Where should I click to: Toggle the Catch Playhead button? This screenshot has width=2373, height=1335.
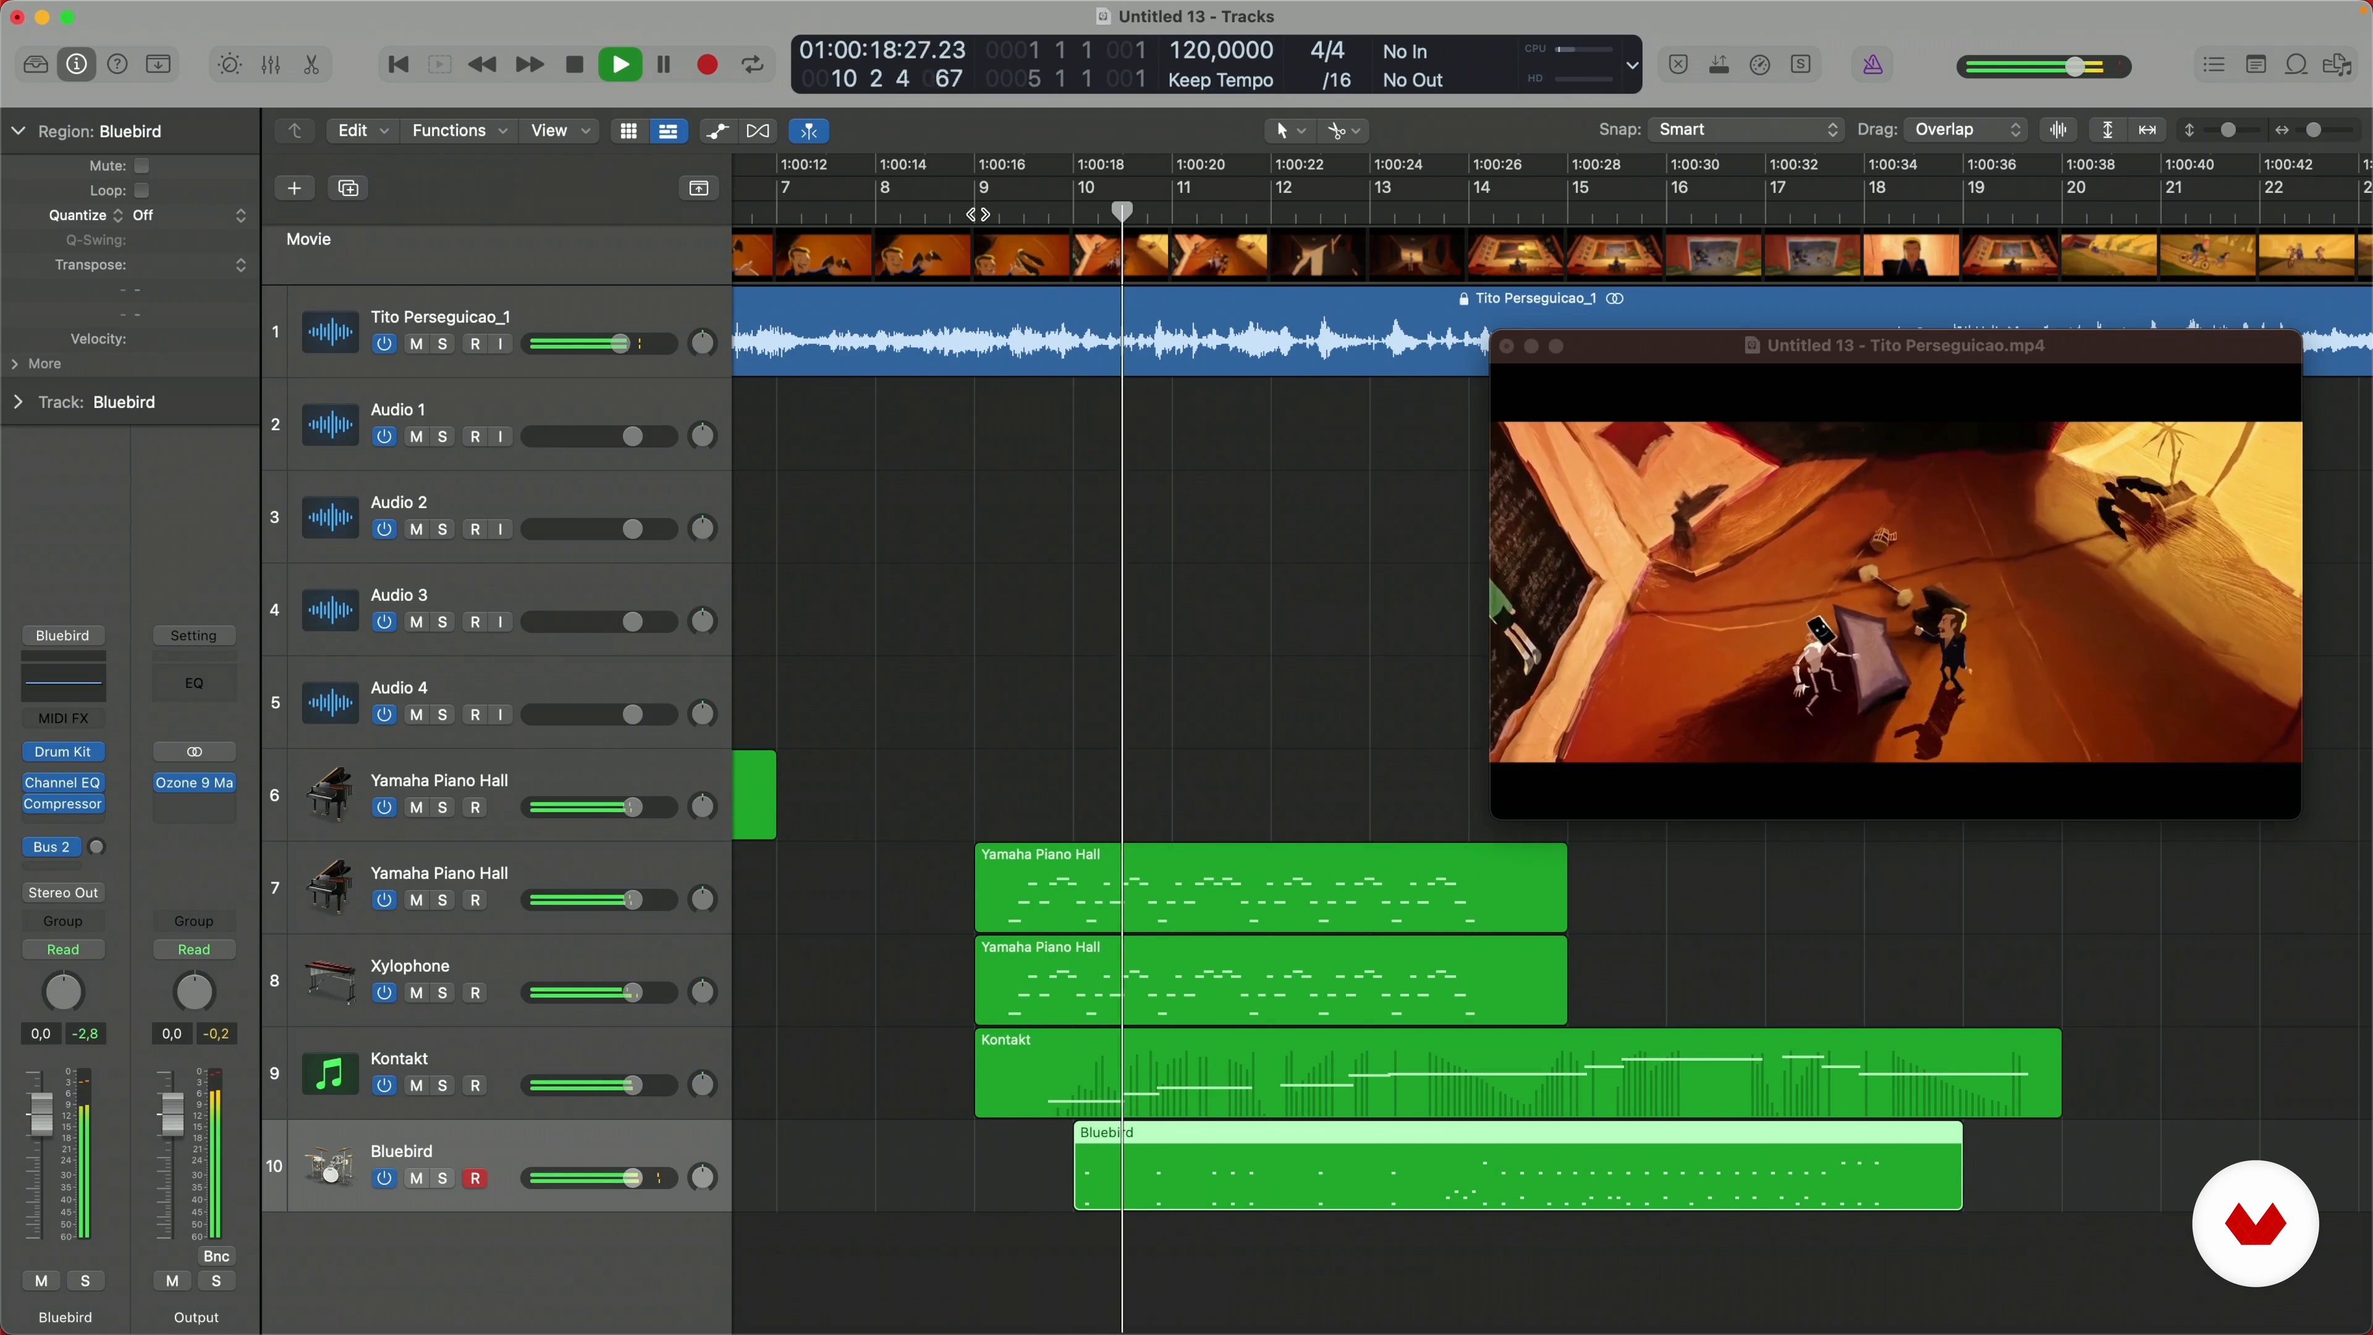pyautogui.click(x=809, y=131)
